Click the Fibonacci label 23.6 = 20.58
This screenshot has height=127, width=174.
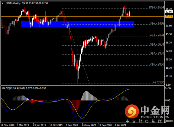[x=157, y=64]
